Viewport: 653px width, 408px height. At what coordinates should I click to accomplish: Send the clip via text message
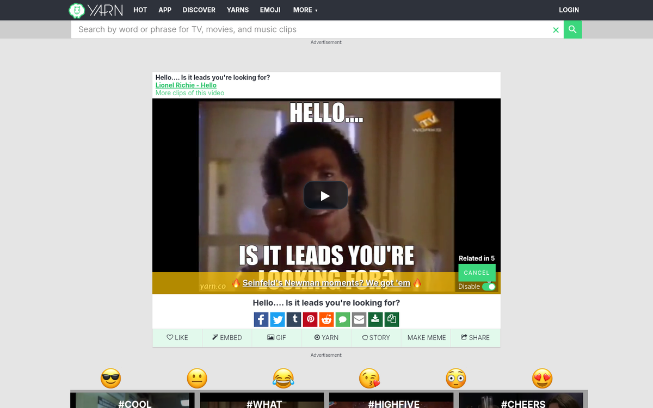pos(343,319)
